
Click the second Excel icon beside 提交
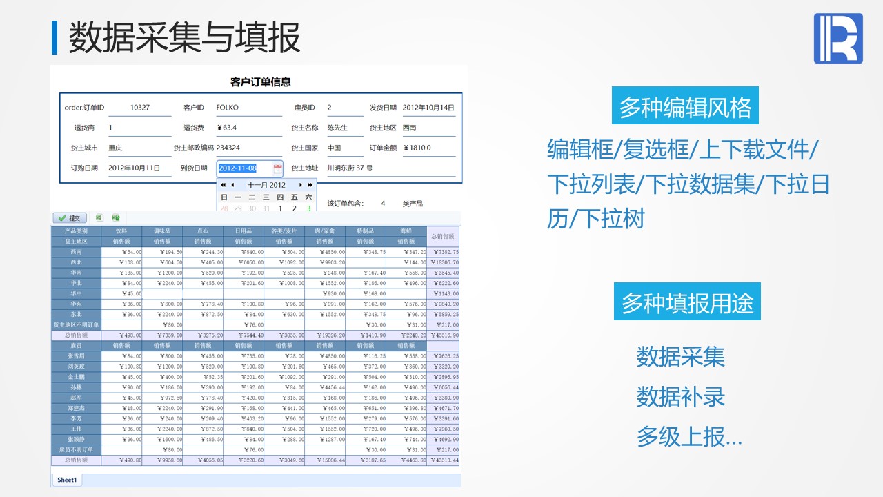[116, 217]
